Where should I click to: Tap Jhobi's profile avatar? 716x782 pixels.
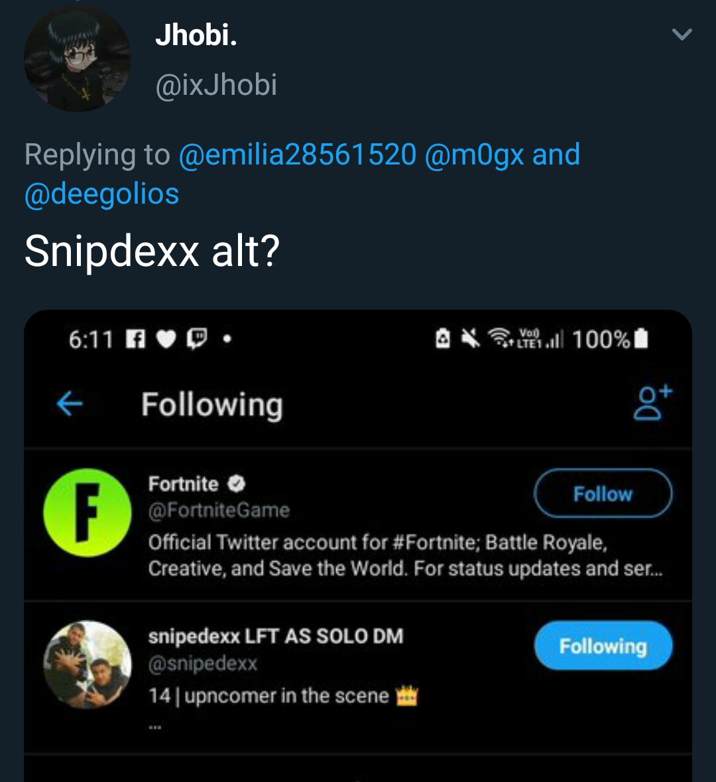[x=77, y=59]
